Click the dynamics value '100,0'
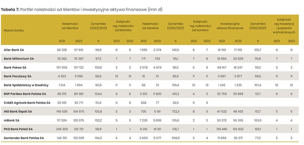304x145 pixels. click(98, 68)
